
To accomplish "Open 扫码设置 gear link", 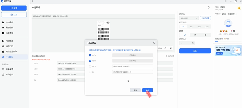I will tap(170, 56).
